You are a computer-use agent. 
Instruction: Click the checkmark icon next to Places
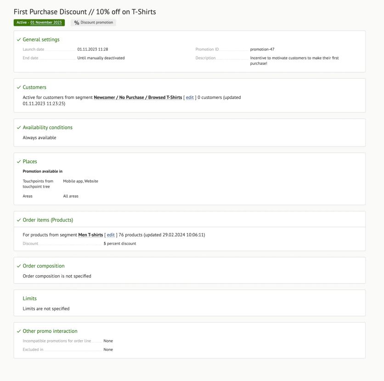pyautogui.click(x=18, y=162)
